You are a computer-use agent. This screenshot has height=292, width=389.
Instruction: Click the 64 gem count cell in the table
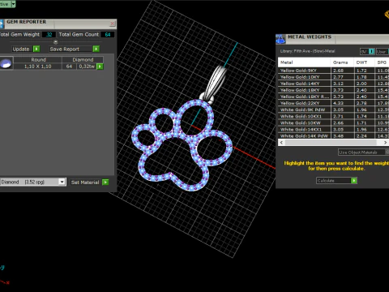(69, 67)
